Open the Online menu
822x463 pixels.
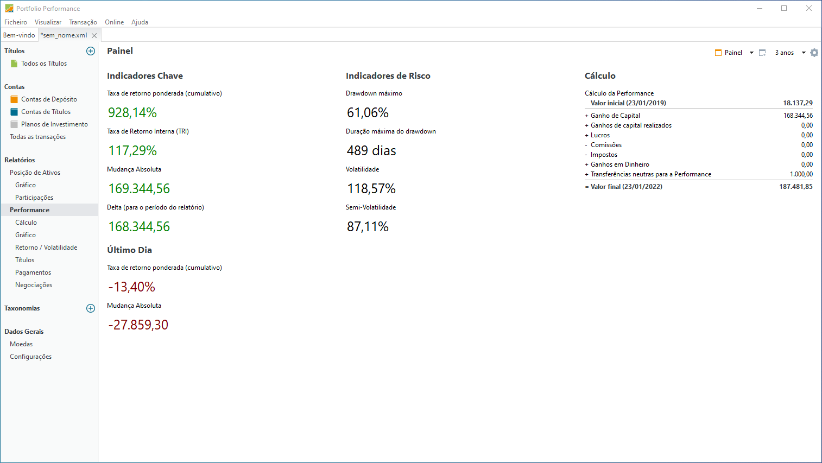click(114, 22)
